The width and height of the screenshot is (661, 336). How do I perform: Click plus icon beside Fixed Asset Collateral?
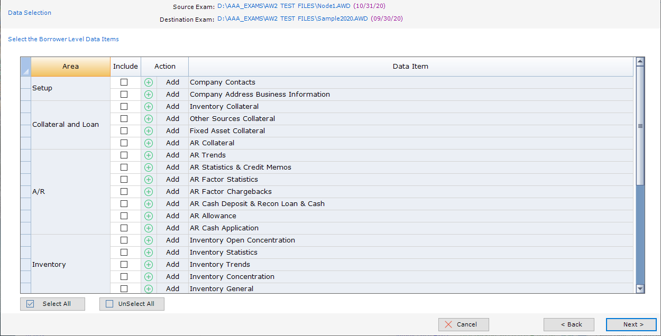[149, 131]
